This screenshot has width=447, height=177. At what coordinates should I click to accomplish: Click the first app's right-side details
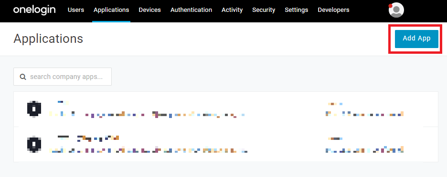click(x=364, y=109)
